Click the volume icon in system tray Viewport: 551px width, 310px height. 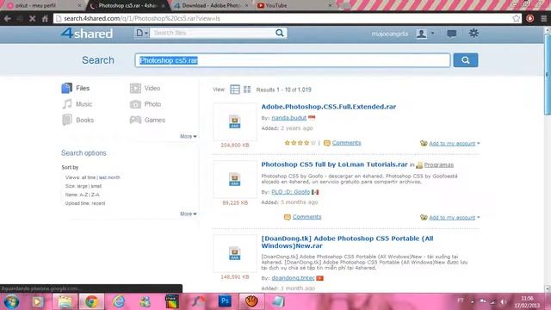pyautogui.click(x=503, y=301)
